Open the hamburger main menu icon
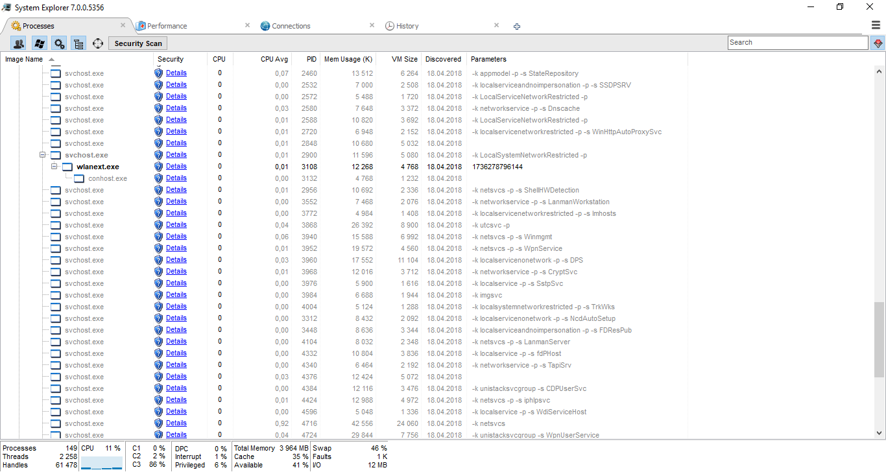This screenshot has height=472, width=886. point(876,25)
